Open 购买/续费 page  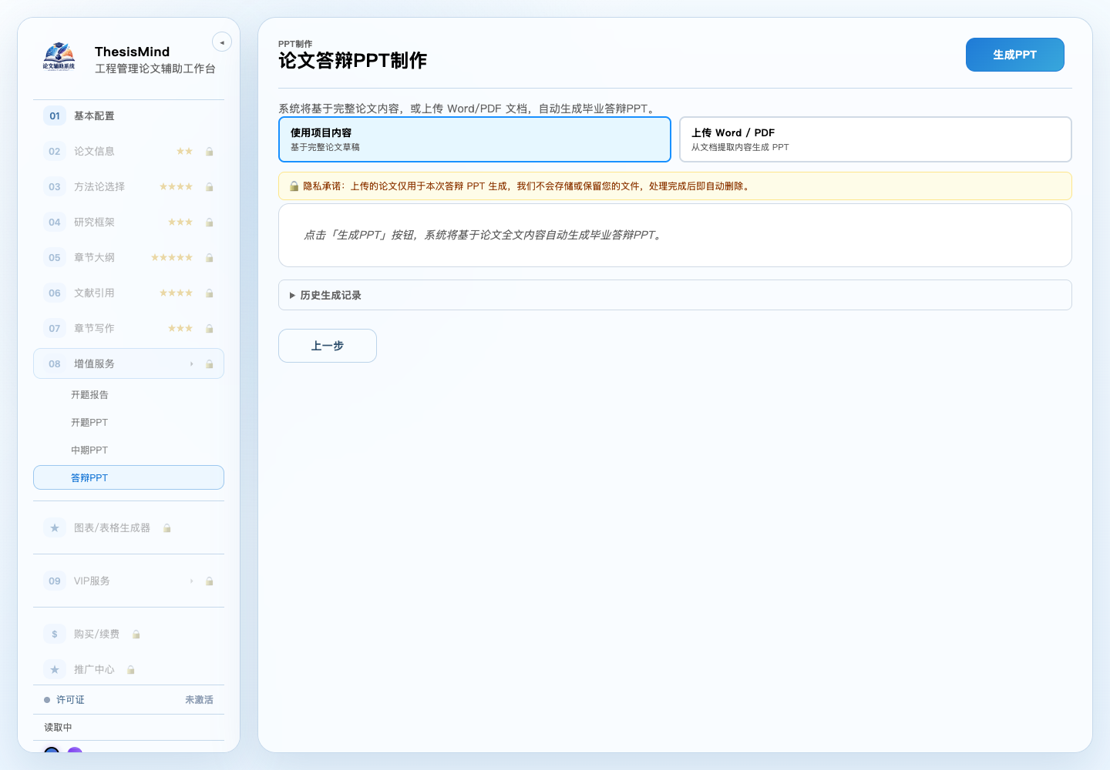point(129,634)
